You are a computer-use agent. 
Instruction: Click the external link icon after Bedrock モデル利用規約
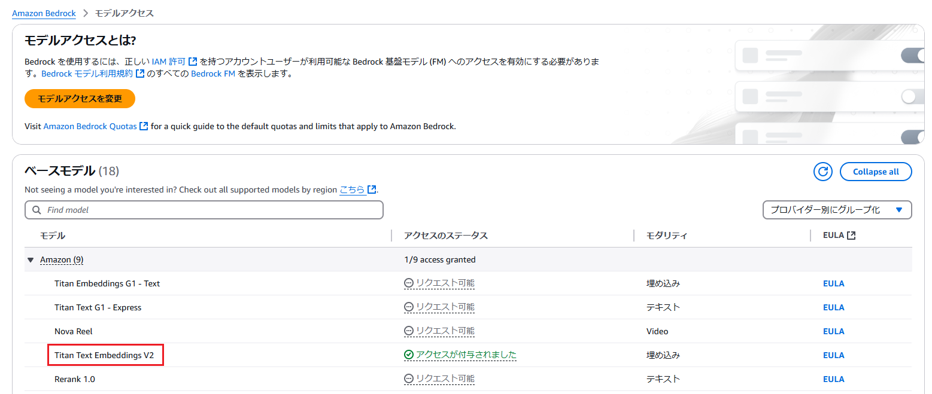[x=140, y=74]
